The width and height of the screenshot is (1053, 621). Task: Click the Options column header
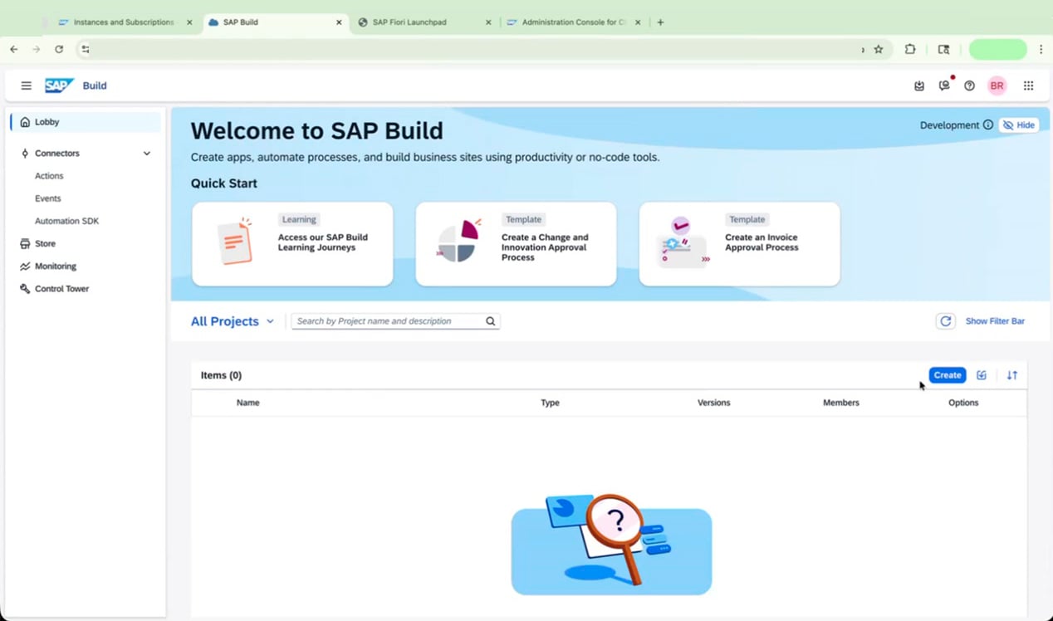[963, 403]
